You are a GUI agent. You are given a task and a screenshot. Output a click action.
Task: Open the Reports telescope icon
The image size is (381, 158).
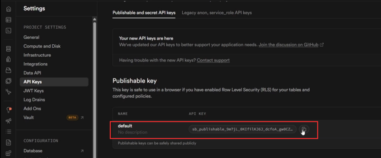point(9,121)
